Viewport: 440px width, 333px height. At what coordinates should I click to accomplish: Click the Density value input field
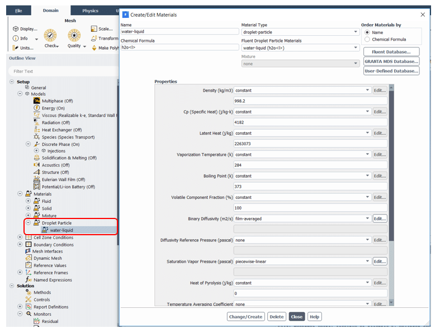pyautogui.click(x=310, y=101)
